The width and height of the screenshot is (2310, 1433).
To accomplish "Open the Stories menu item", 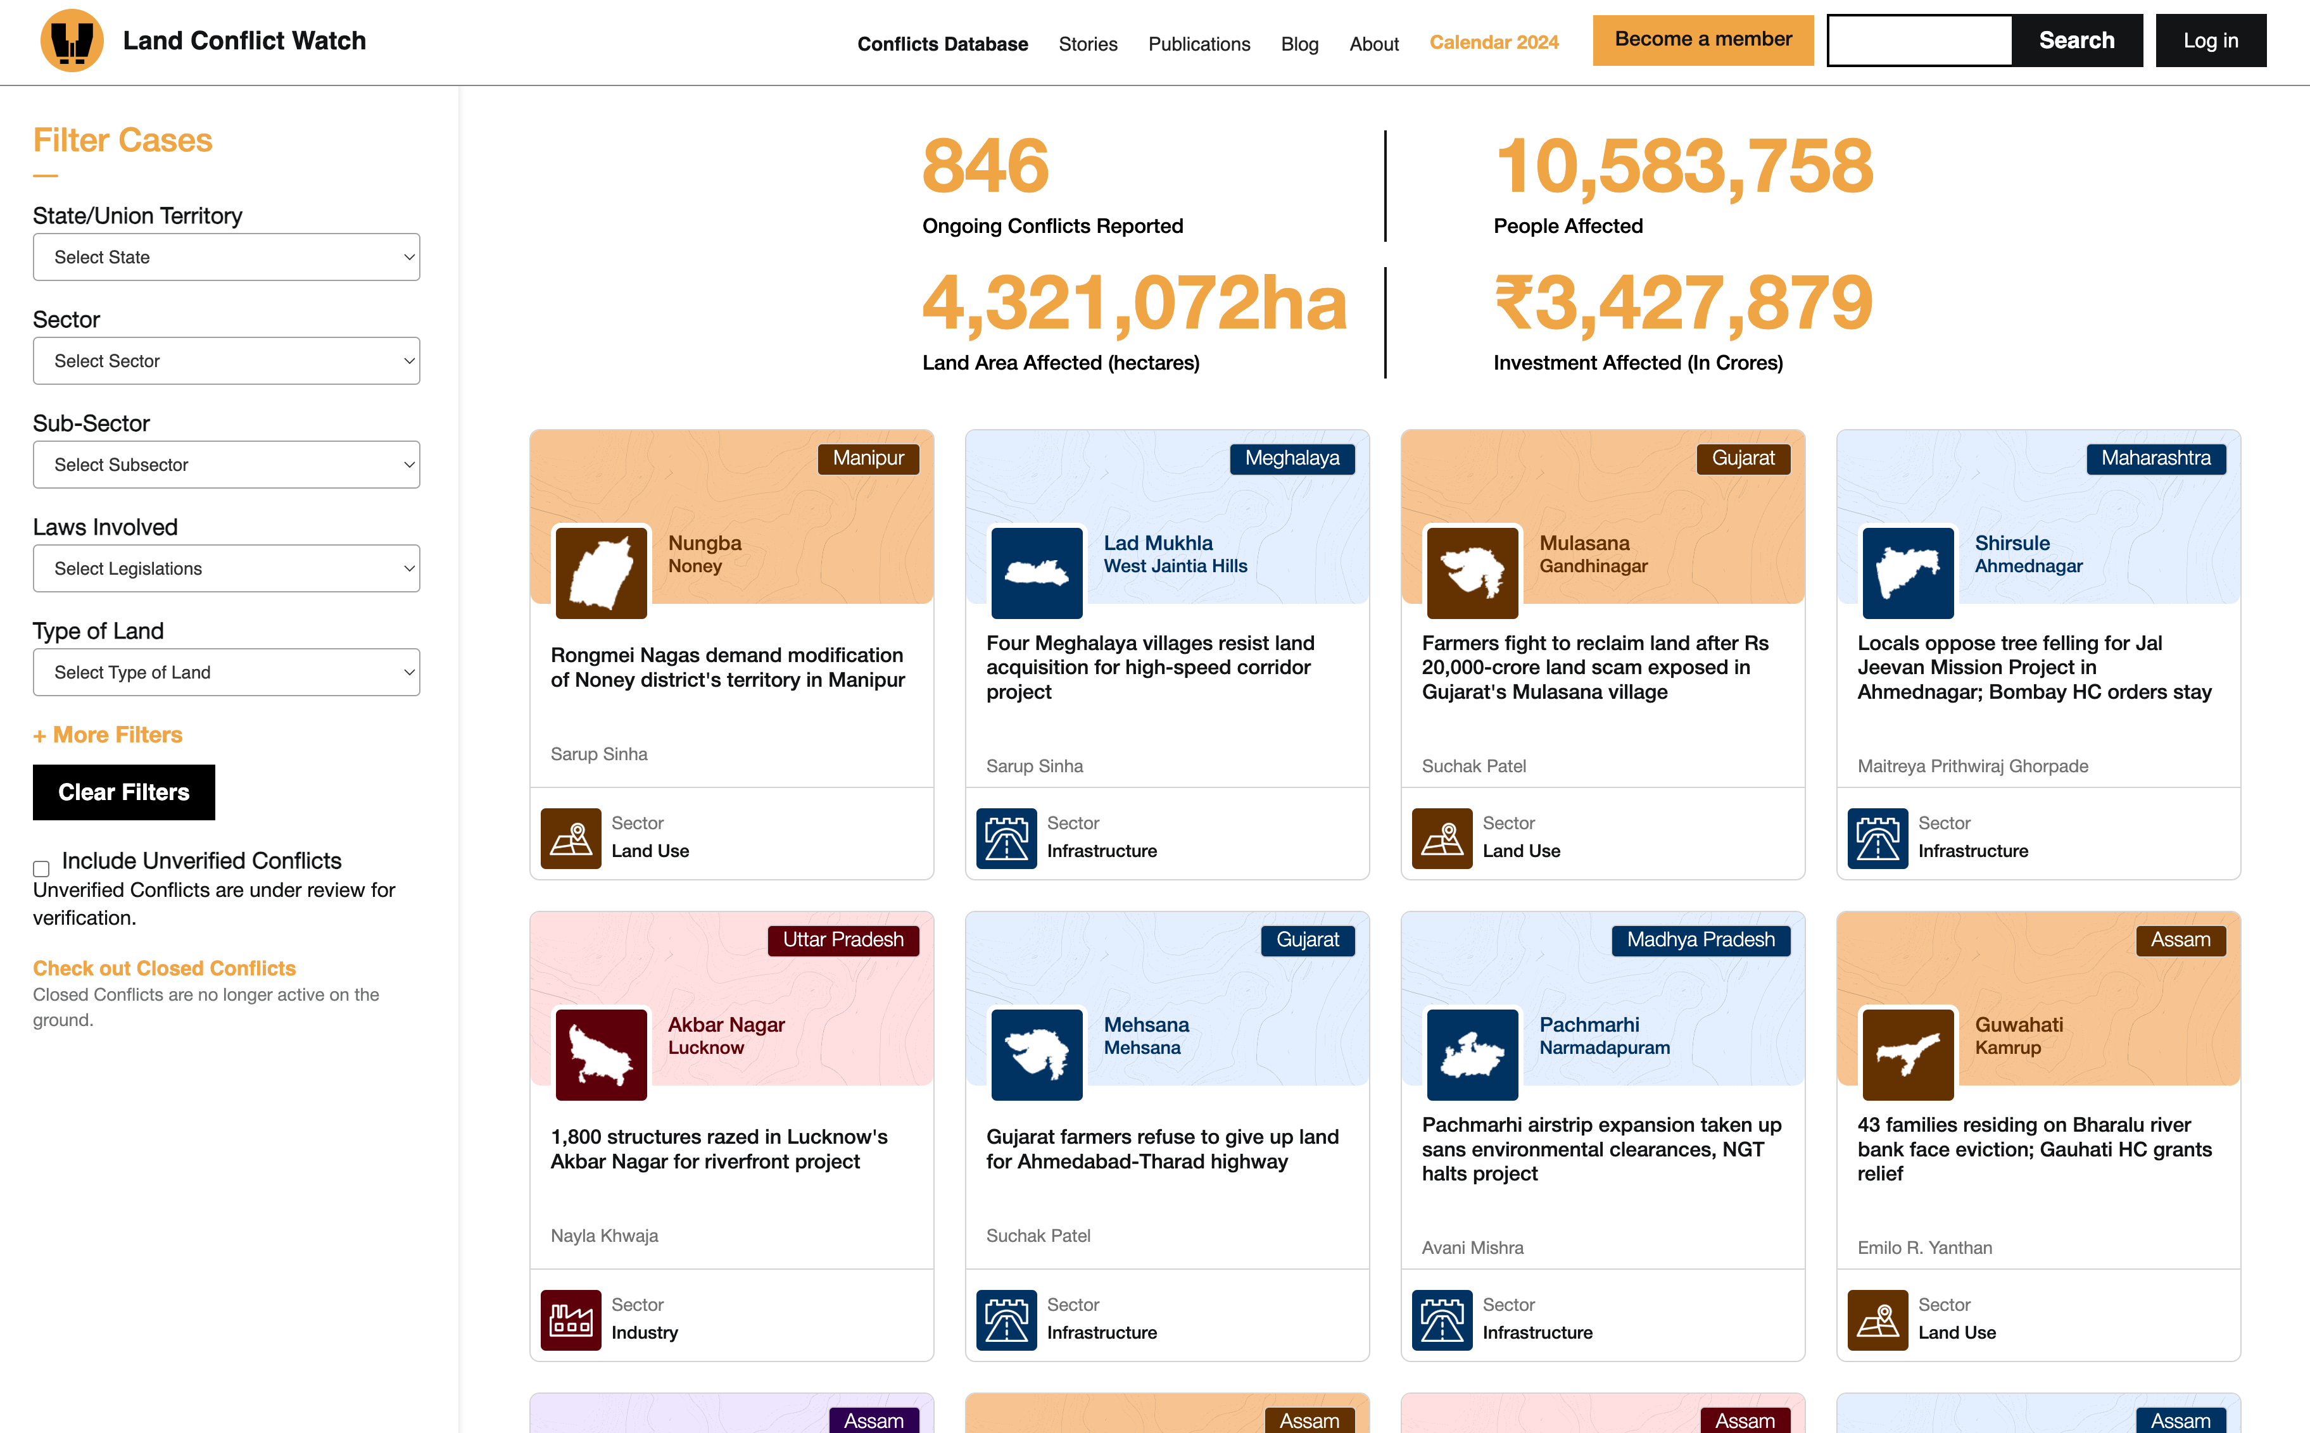I will pyautogui.click(x=1087, y=44).
